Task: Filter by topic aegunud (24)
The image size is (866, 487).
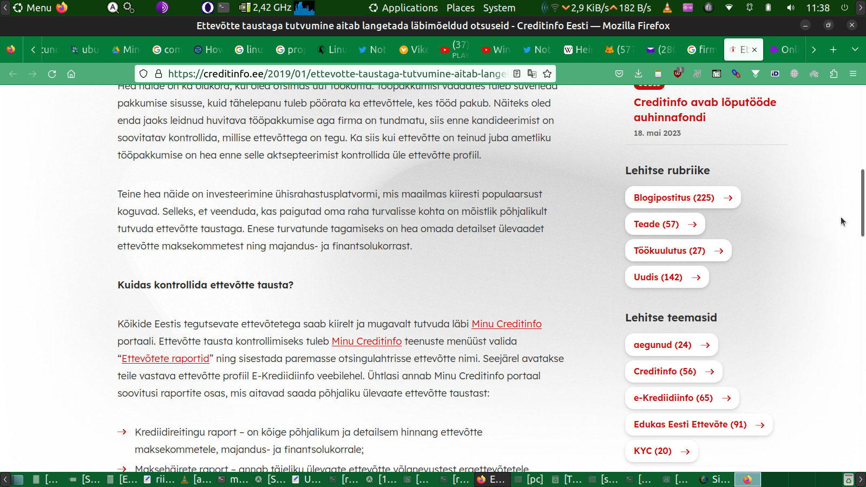Action: click(671, 345)
